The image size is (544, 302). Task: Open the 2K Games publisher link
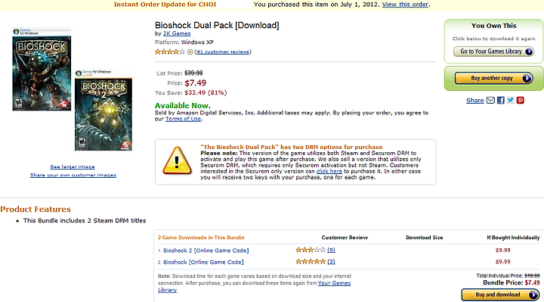coord(177,33)
